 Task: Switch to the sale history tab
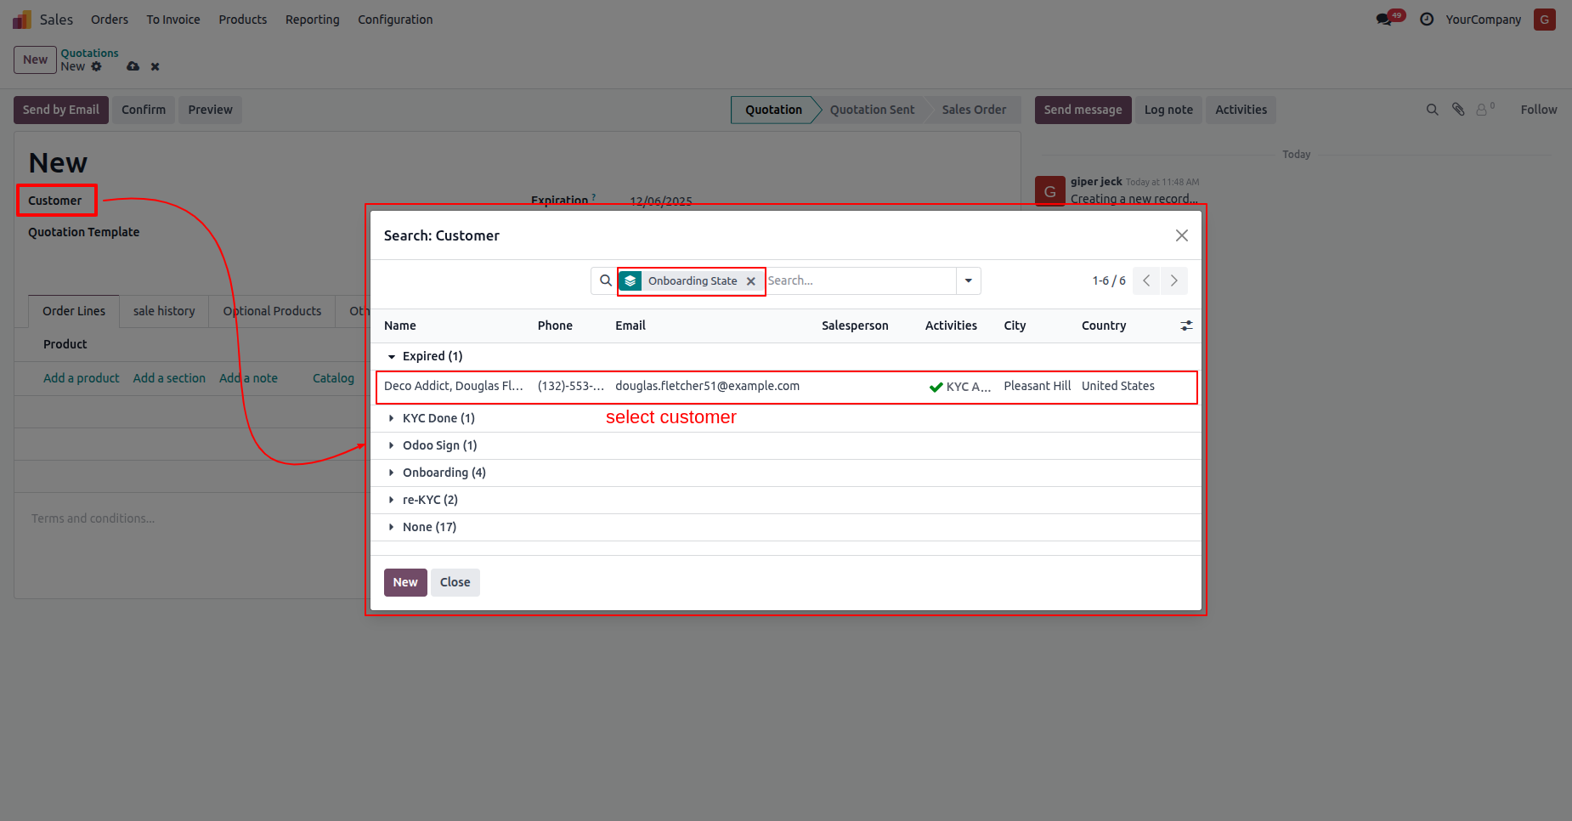[164, 311]
